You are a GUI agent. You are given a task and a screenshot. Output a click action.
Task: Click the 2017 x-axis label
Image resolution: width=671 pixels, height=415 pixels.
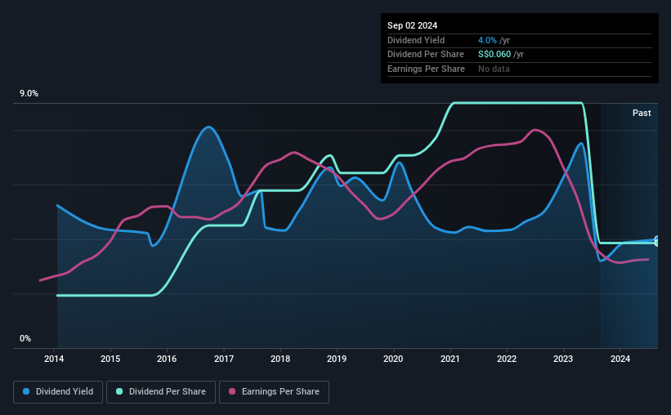(x=224, y=359)
